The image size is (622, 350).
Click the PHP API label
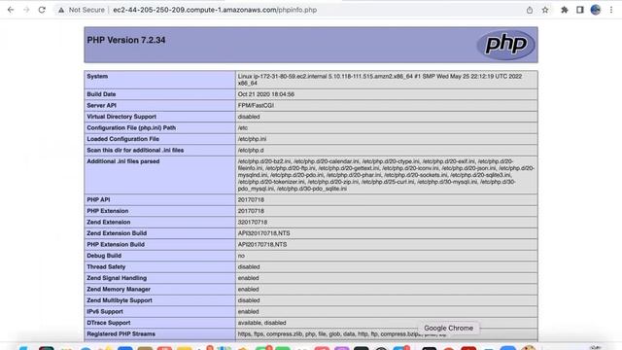[x=98, y=199]
